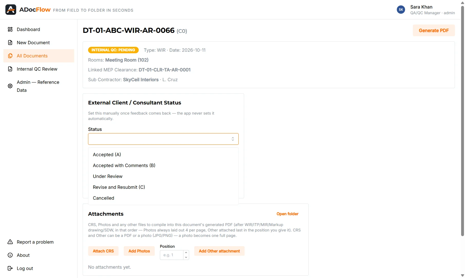This screenshot has width=465, height=278.
Task: Select Admin — Reference Data menu item
Action: [x=39, y=86]
